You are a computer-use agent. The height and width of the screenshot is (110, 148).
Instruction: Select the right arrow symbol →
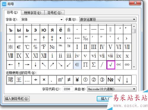27,65
